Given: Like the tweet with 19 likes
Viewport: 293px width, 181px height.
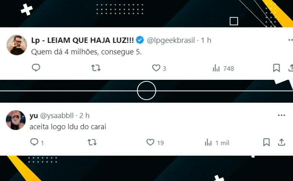Looking at the screenshot, I should 155,142.
